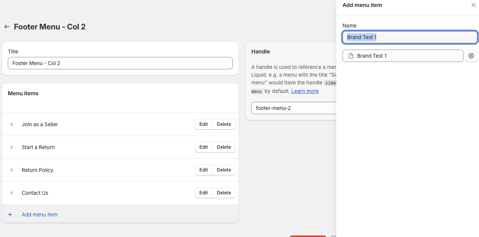Click the plus icon to add menu item
This screenshot has width=479, height=237.
tap(10, 215)
